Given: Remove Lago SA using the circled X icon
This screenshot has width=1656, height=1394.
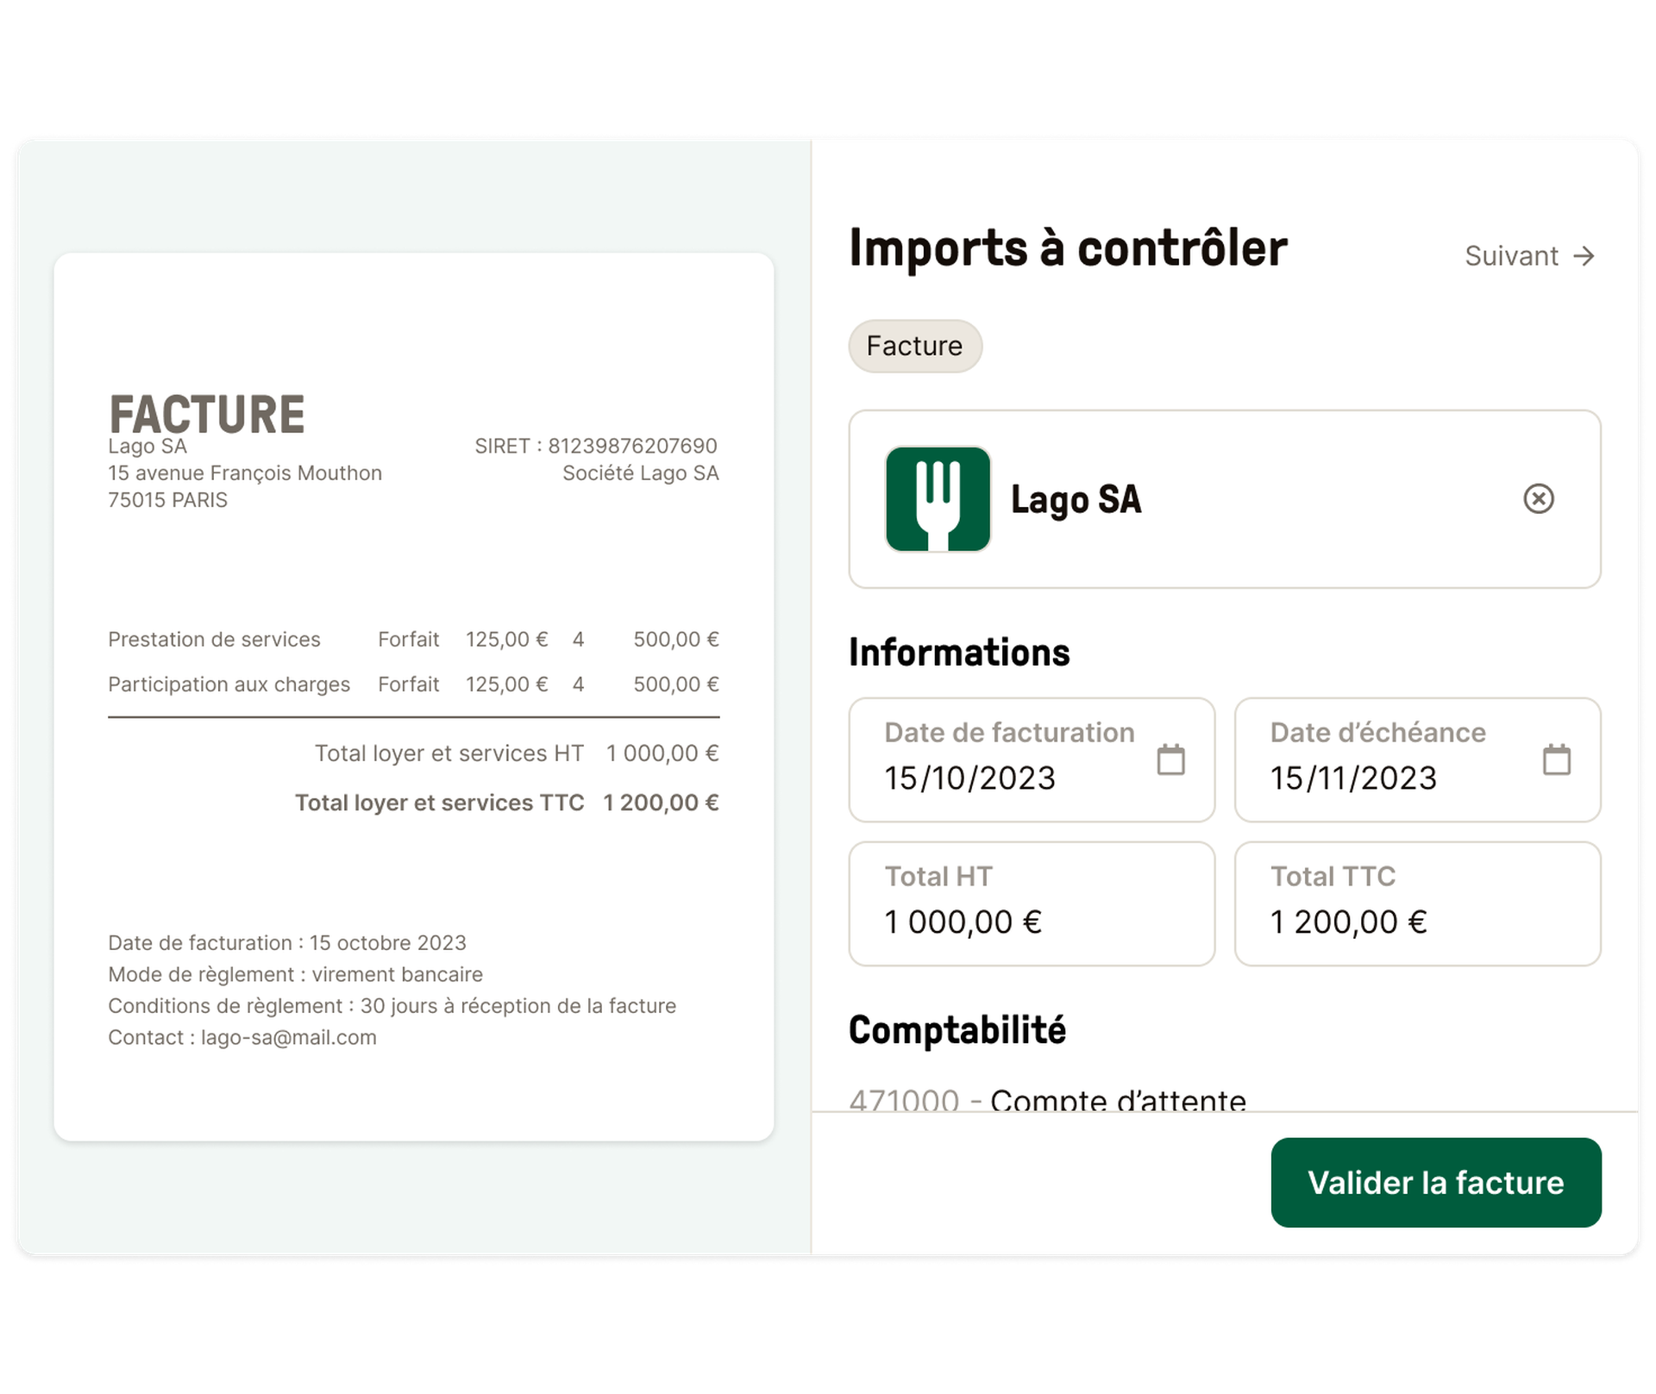Looking at the screenshot, I should coord(1539,500).
